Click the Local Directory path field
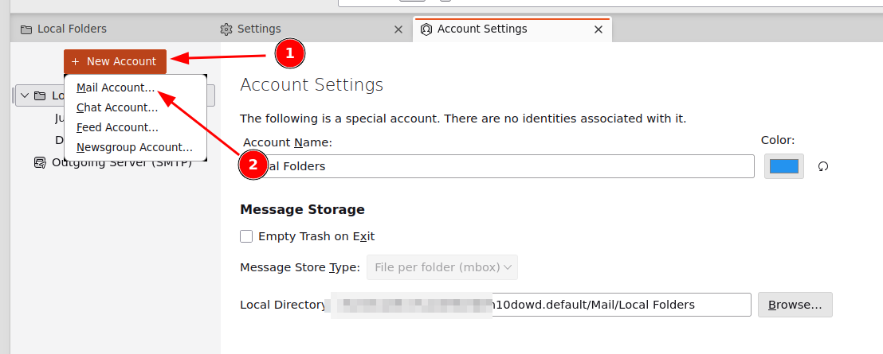883x354 pixels. point(540,305)
